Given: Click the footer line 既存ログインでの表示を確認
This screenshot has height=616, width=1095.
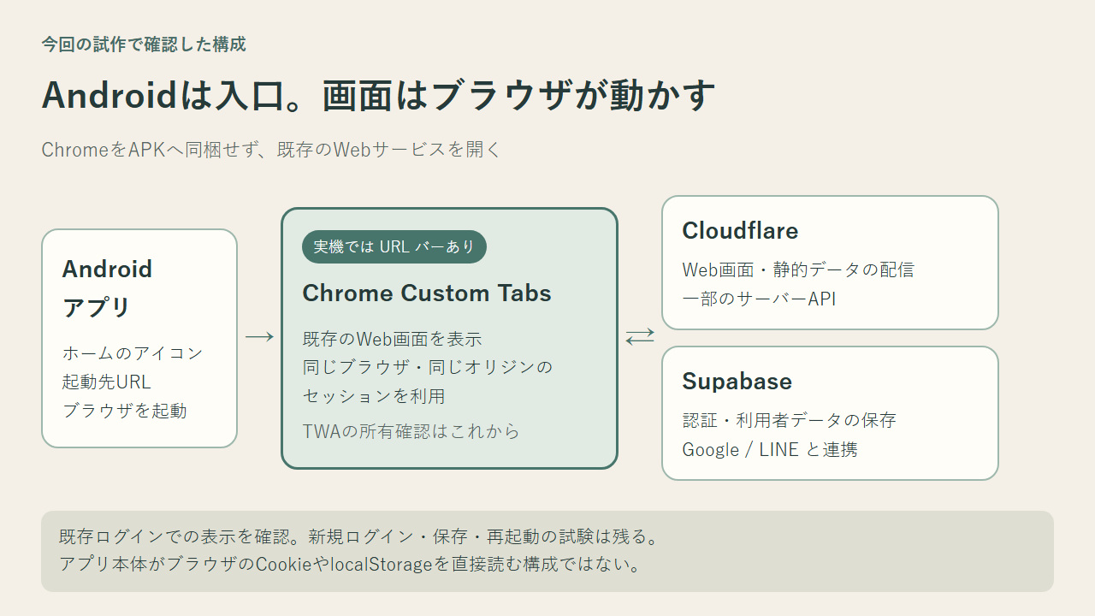Looking at the screenshot, I should tap(360, 537).
